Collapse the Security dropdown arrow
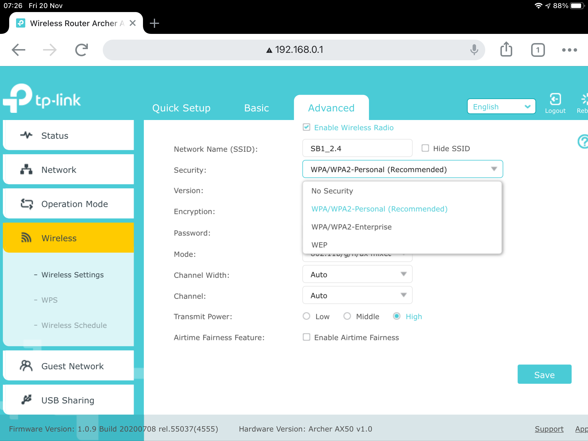 click(x=494, y=169)
